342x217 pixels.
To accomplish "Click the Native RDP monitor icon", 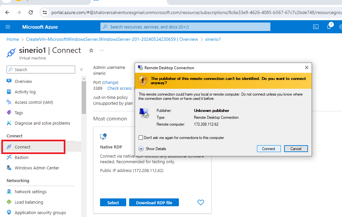I will coord(103,136).
